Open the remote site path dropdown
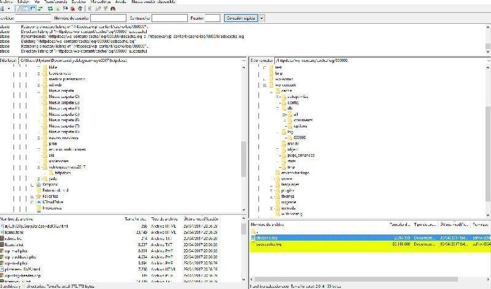The image size is (491, 289). pyautogui.click(x=489, y=60)
